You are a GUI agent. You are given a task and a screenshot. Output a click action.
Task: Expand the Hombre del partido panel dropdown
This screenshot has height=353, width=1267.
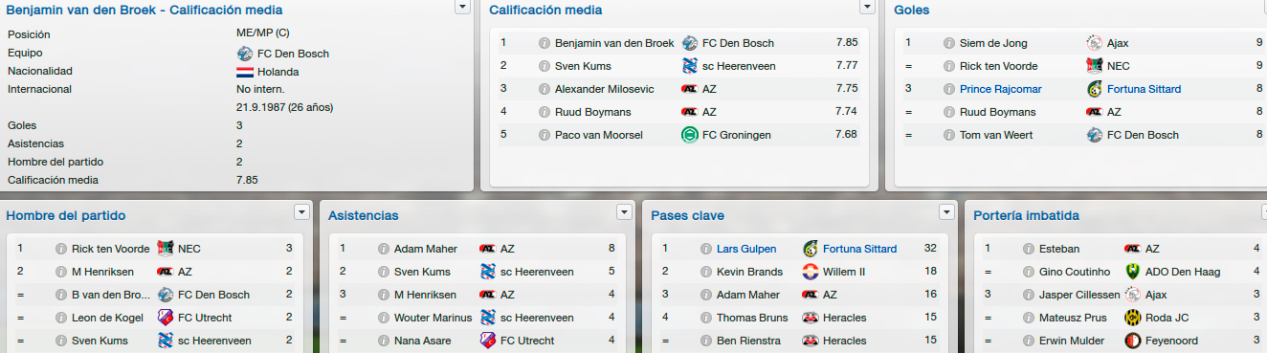[302, 212]
